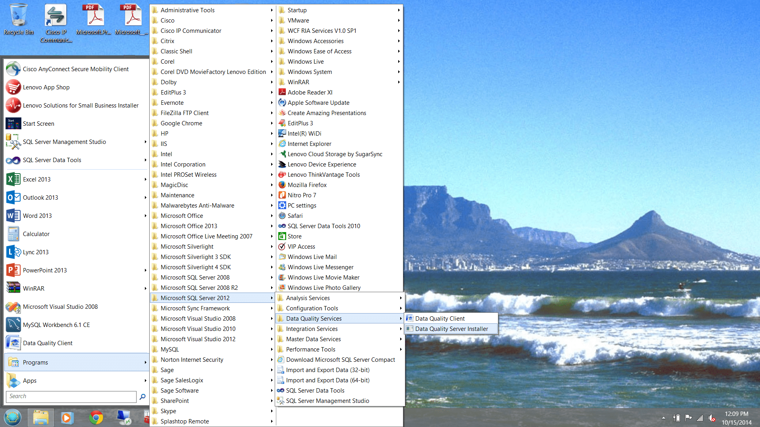Open the Nitro Pro 7 icon
760x427 pixels.
pos(282,195)
